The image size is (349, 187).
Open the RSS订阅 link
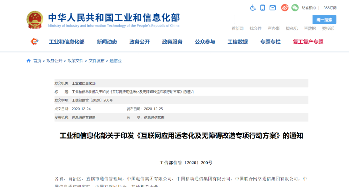click(x=330, y=8)
